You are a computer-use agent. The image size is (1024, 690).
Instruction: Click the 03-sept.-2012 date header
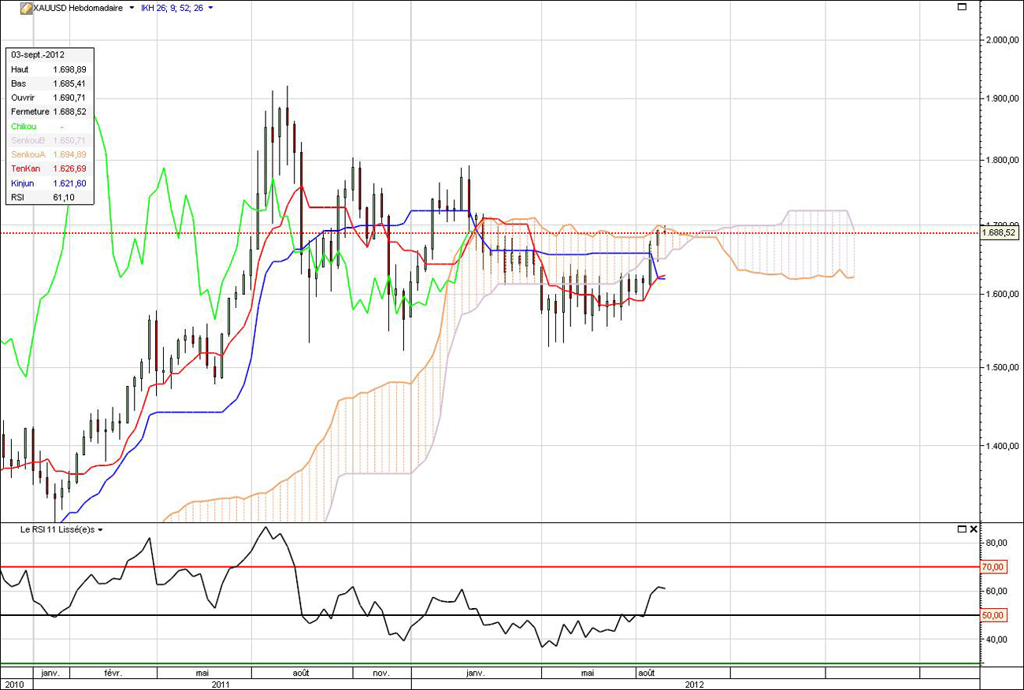coord(38,55)
